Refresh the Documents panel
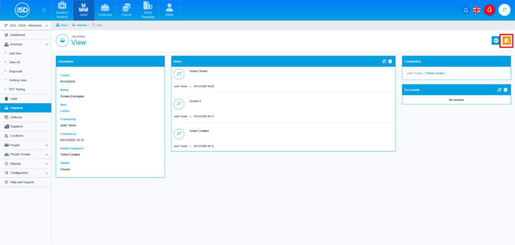Viewport: 515px width, 245px height. coord(500,90)
